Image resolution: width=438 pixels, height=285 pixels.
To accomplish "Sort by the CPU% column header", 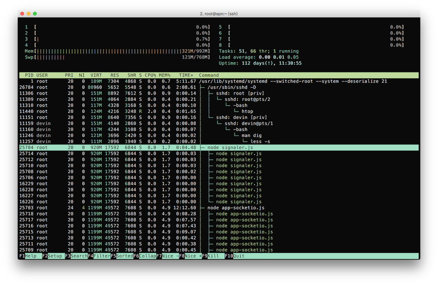I will point(150,75).
